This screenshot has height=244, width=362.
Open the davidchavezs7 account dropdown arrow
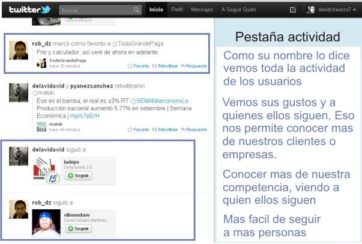pyautogui.click(x=355, y=10)
